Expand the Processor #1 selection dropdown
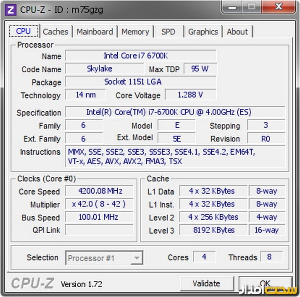This screenshot has height=297, width=300. coord(137,258)
